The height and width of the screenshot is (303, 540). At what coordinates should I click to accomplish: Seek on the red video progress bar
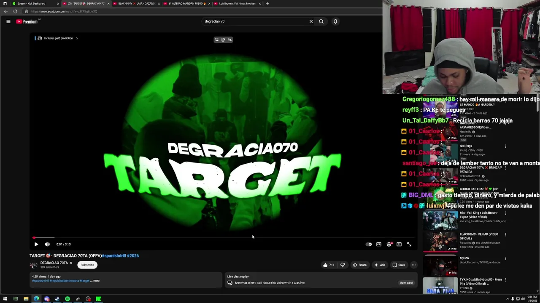pyautogui.click(x=223, y=238)
